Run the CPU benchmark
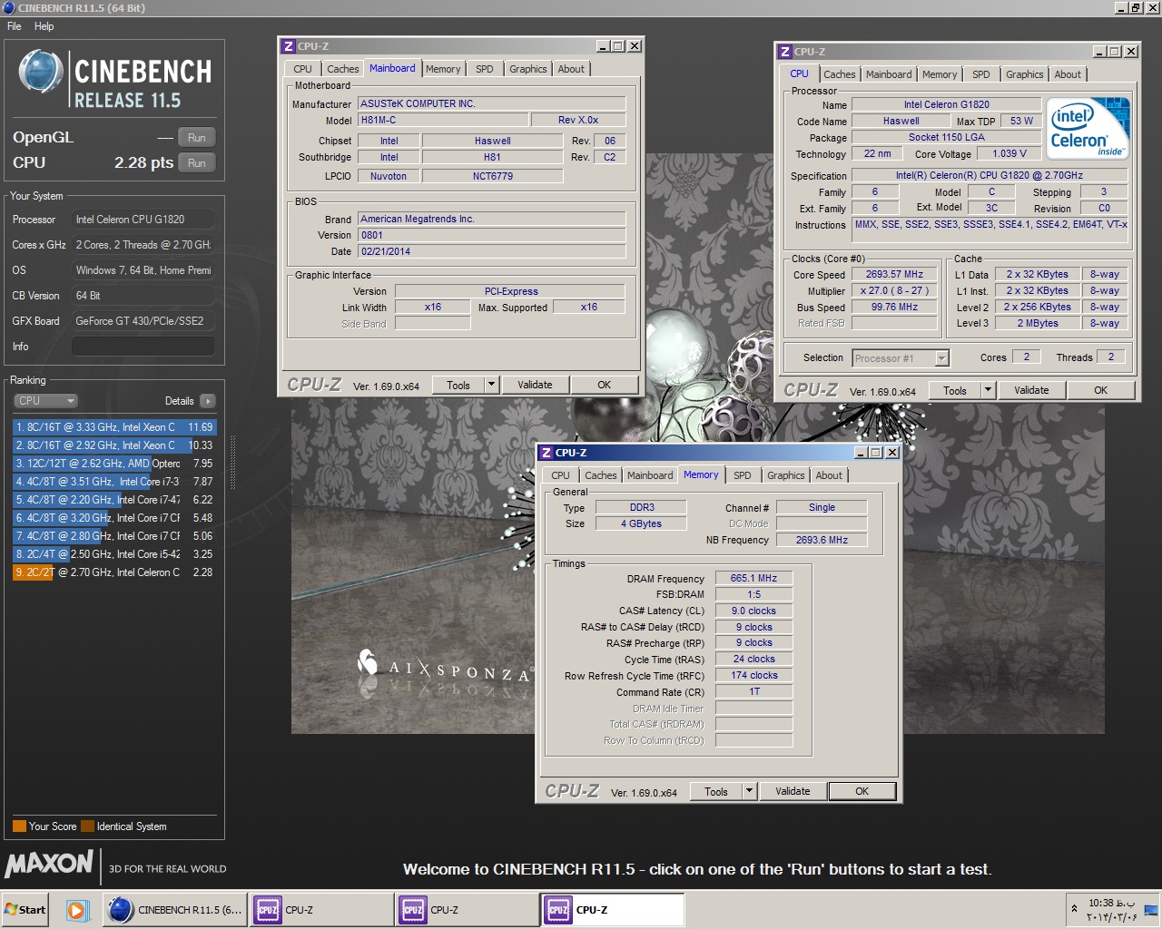 (x=197, y=163)
